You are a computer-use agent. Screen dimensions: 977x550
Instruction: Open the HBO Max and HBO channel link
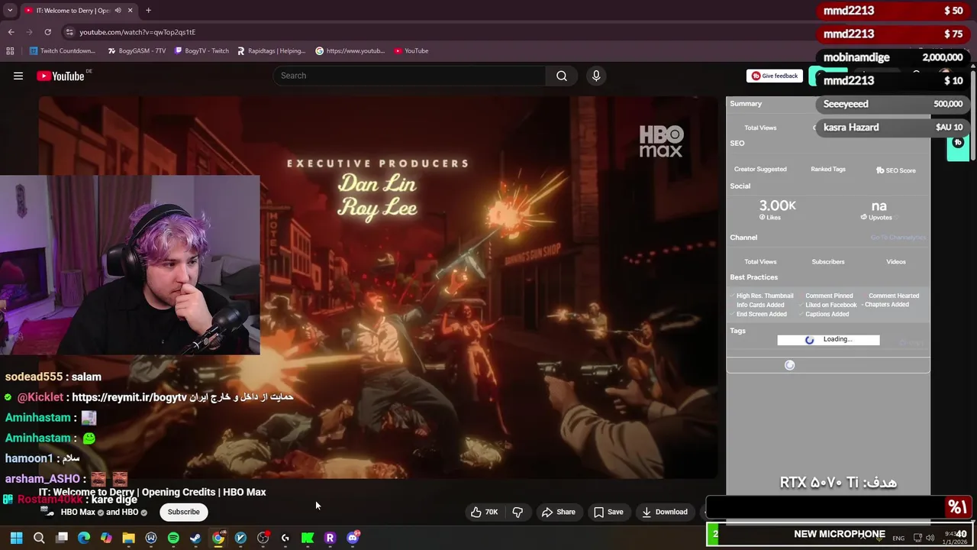(99, 512)
